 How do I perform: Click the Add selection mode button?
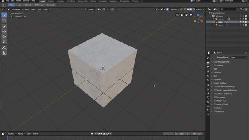coord(19,5)
